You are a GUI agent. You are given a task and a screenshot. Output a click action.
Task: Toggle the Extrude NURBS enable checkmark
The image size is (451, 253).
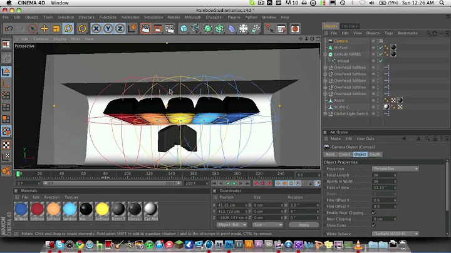point(381,54)
